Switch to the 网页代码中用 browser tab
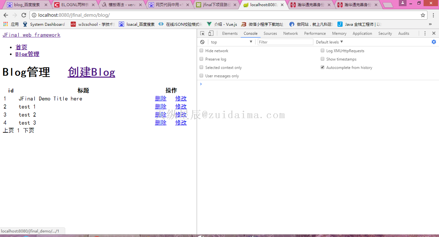The image size is (439, 237). click(x=169, y=5)
